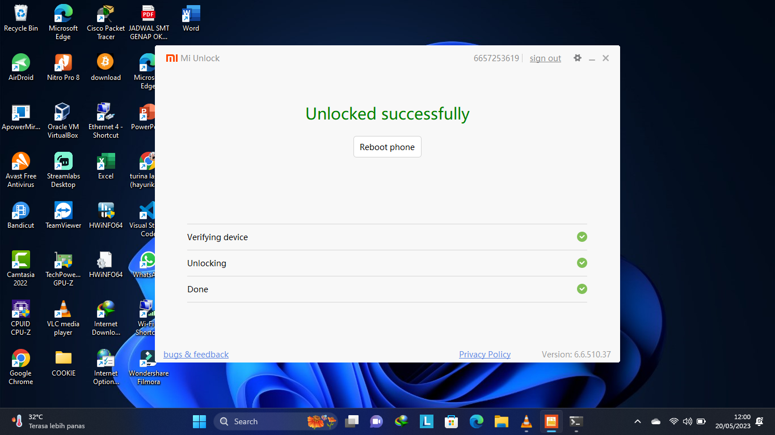
Task: Select the Avast Free Antivirus icon
Action: pyautogui.click(x=21, y=170)
